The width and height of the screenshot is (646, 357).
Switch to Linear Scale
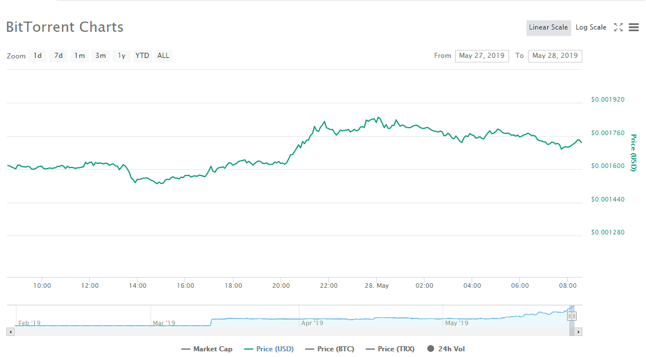tap(548, 28)
